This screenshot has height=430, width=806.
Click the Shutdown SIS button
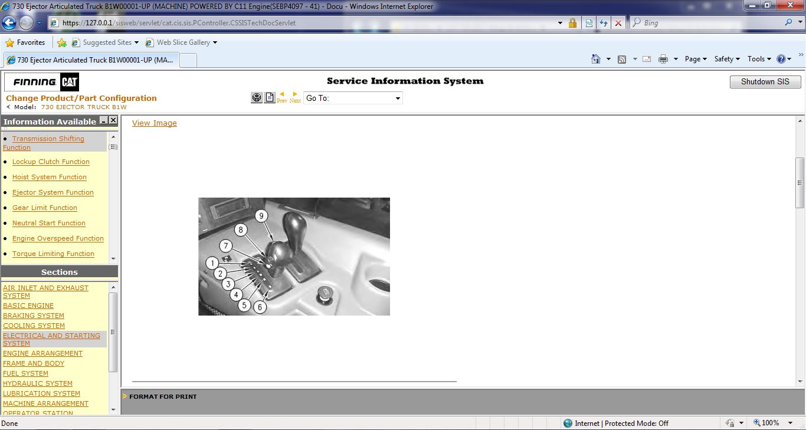[x=765, y=82]
